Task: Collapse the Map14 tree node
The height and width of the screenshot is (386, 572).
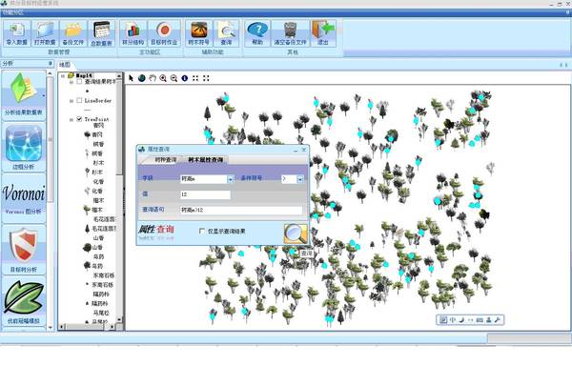Action: click(71, 74)
